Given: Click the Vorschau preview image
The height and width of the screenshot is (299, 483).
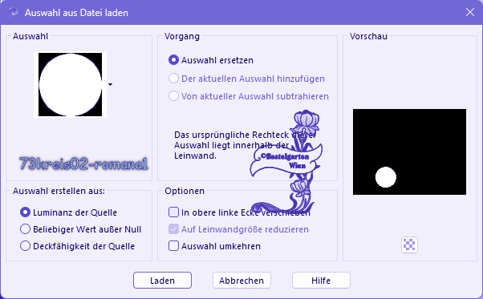Looking at the screenshot, I should pos(409,152).
